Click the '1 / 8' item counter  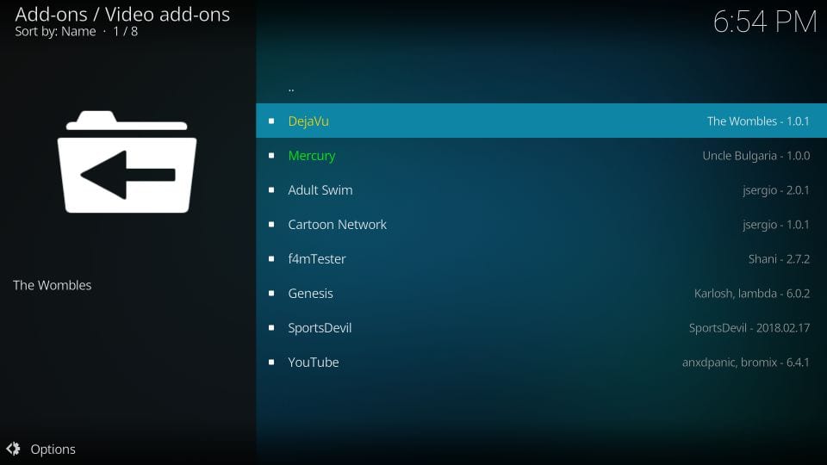coord(126,32)
